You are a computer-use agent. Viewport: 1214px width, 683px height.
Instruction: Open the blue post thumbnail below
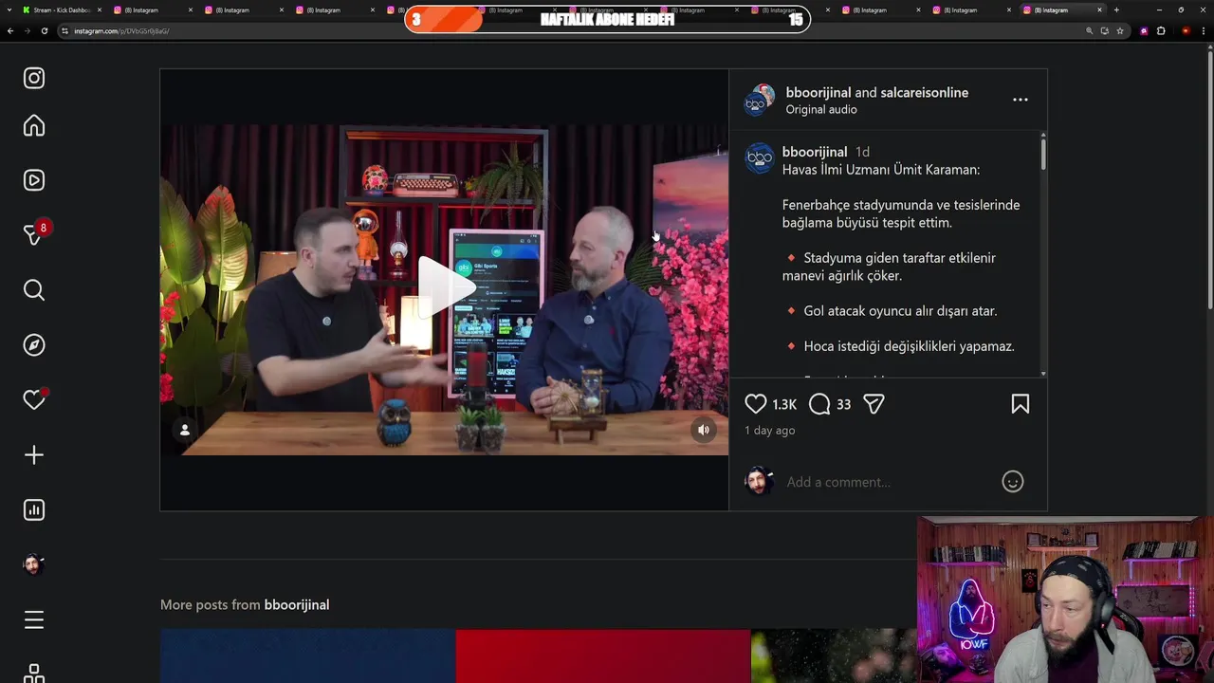307,656
